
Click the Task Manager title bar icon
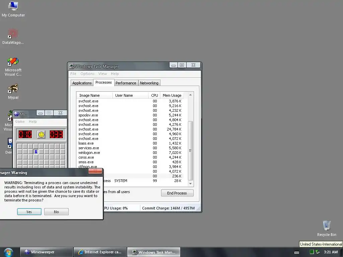coord(72,66)
